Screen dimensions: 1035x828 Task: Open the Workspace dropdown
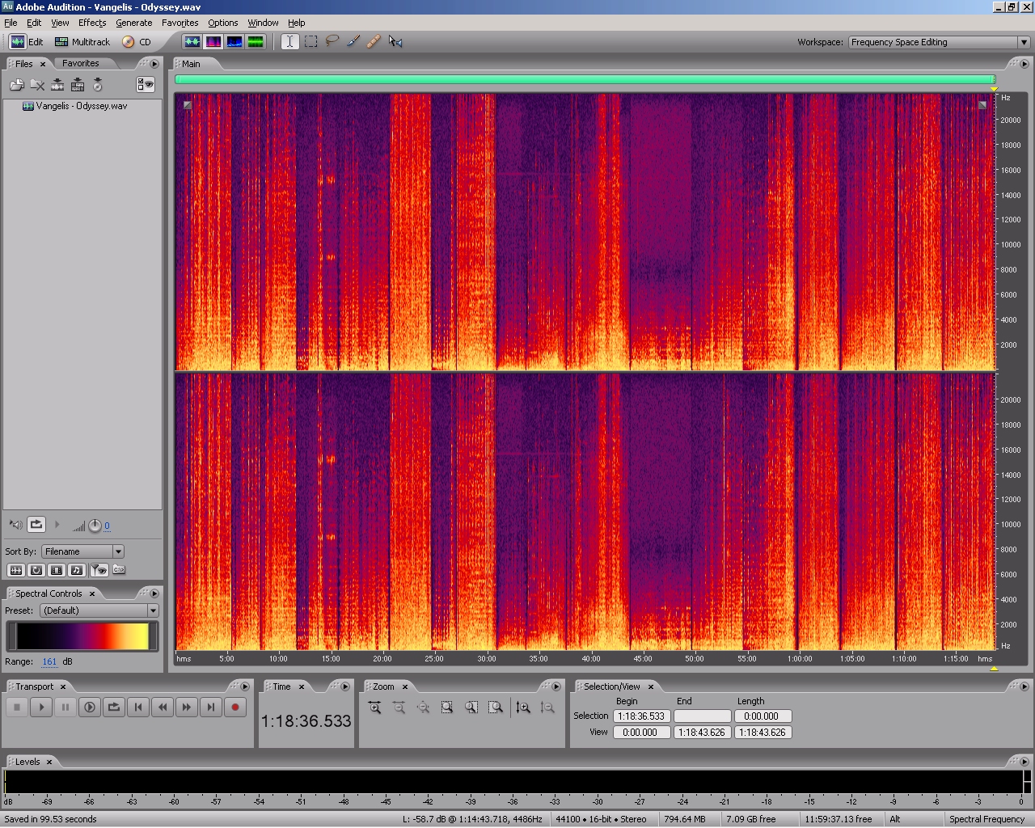938,42
